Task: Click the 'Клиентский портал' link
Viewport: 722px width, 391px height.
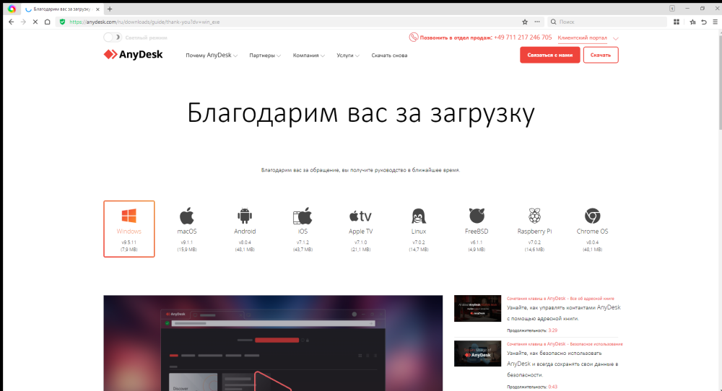Action: [x=582, y=38]
